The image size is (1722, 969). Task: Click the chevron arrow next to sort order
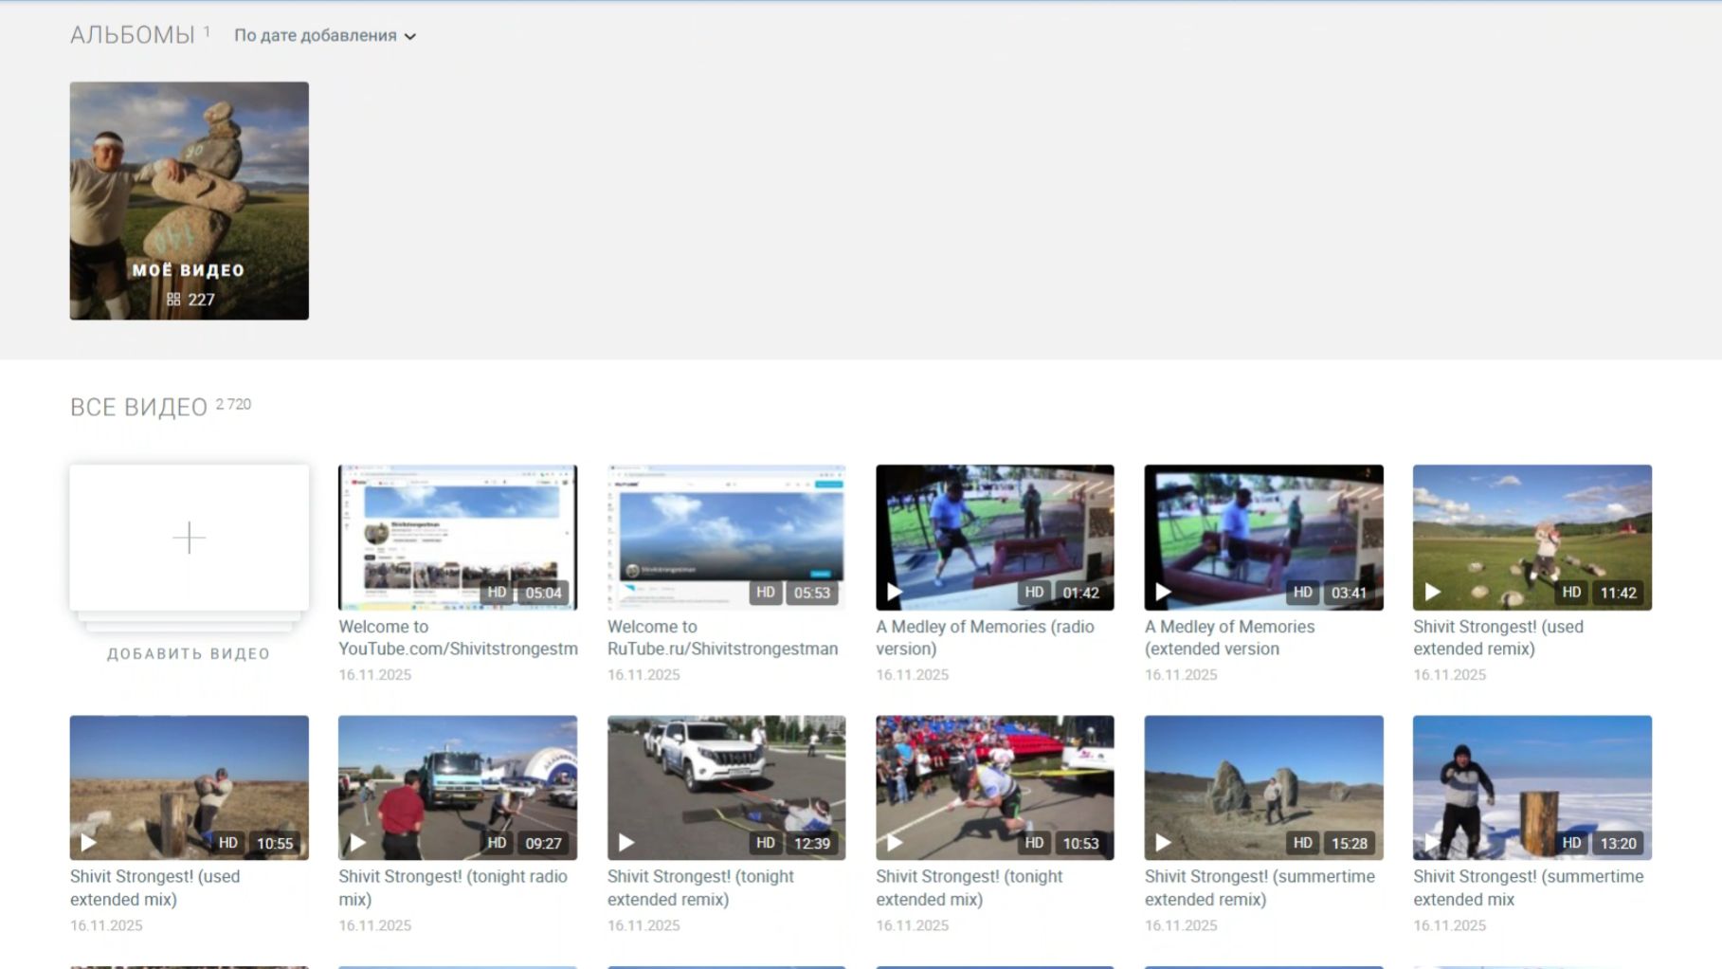click(x=410, y=37)
